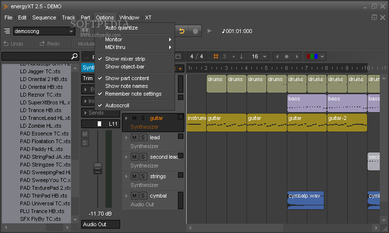Select the cymbalp.wav audio part
Viewport: 389px width, 233px height.
(306, 200)
